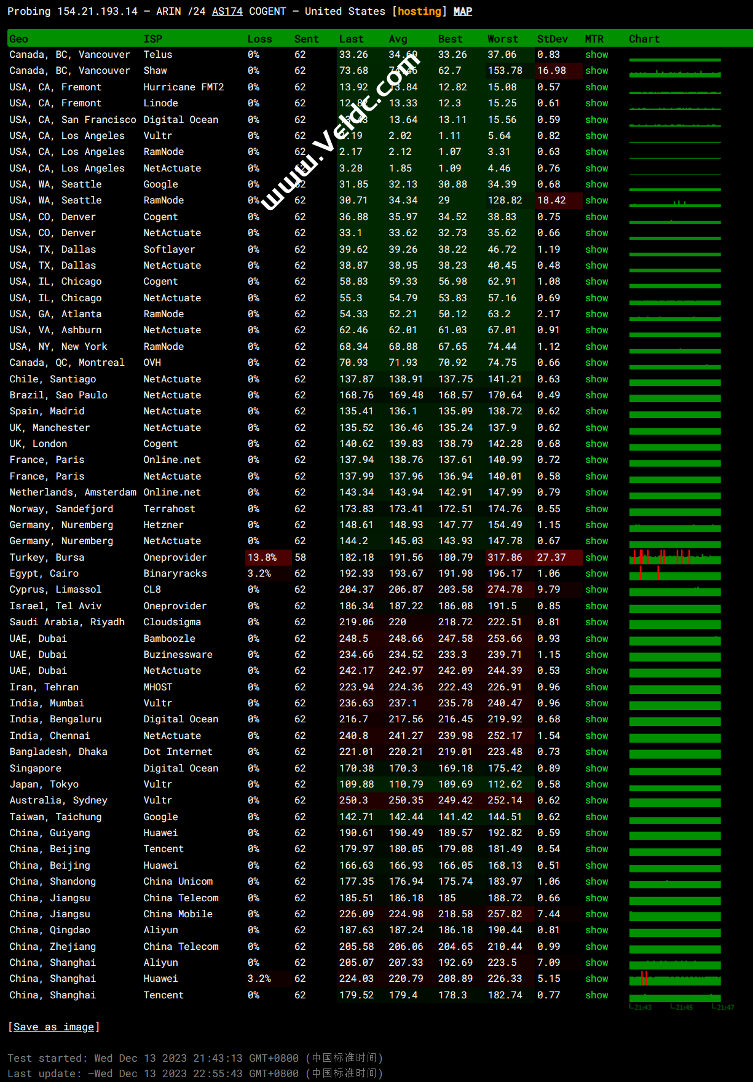The width and height of the screenshot is (753, 1082).
Task: Click the ISP column header
Action: [152, 39]
